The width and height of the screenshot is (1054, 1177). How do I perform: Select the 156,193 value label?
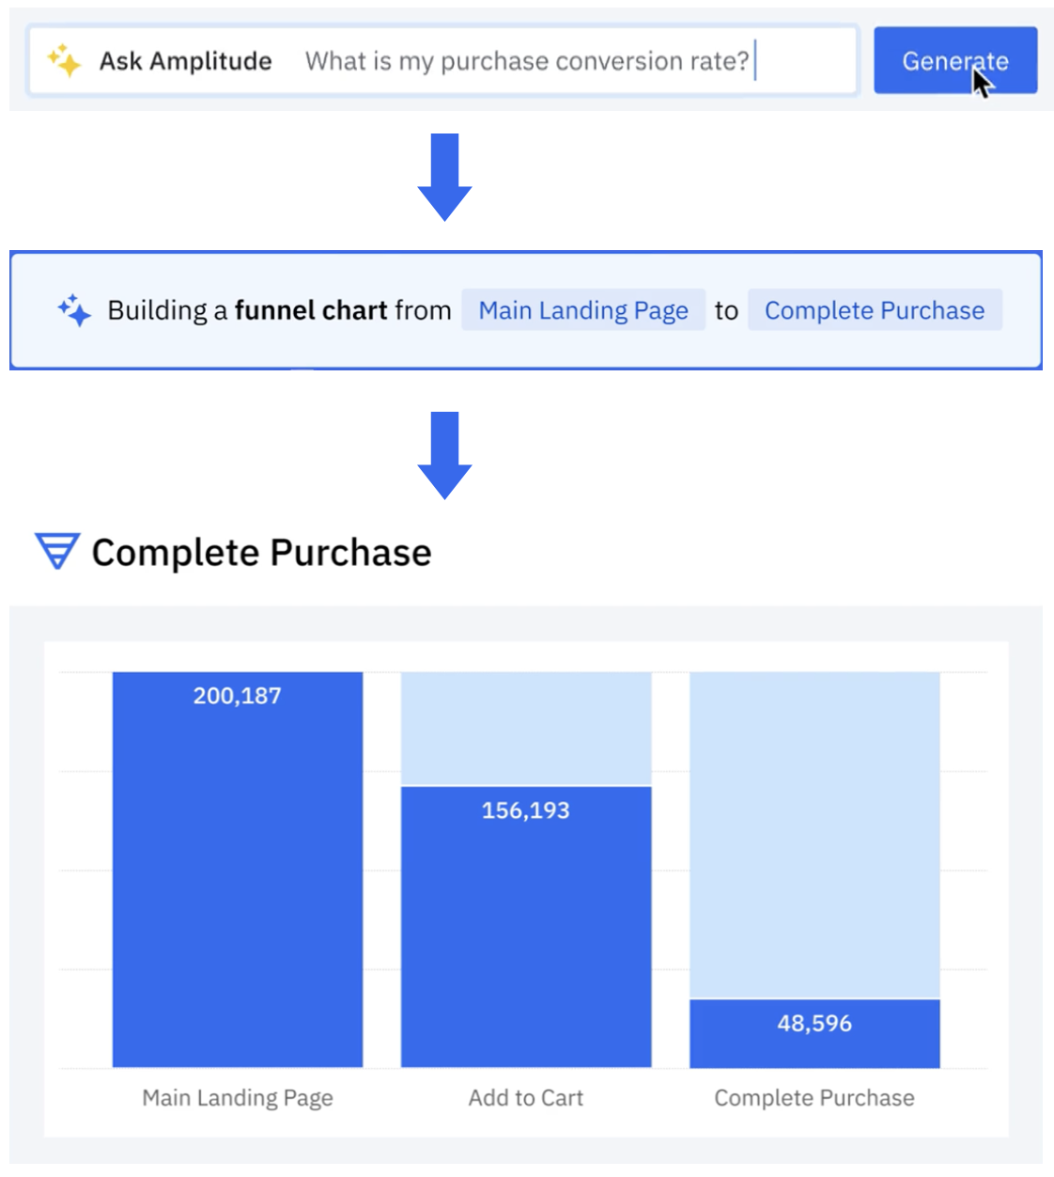[526, 809]
